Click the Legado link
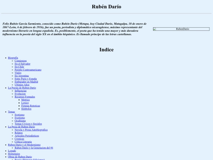Viewport: 213px width, 160px height. click(12, 151)
